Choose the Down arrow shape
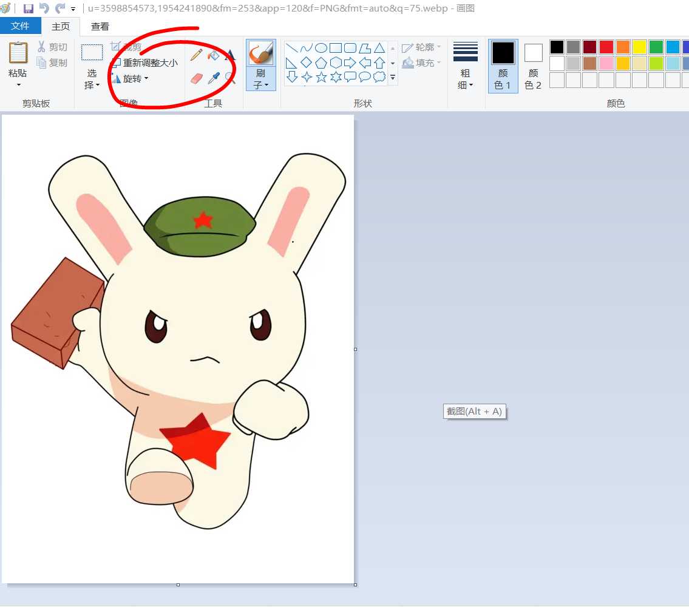The width and height of the screenshot is (689, 607). click(x=292, y=77)
